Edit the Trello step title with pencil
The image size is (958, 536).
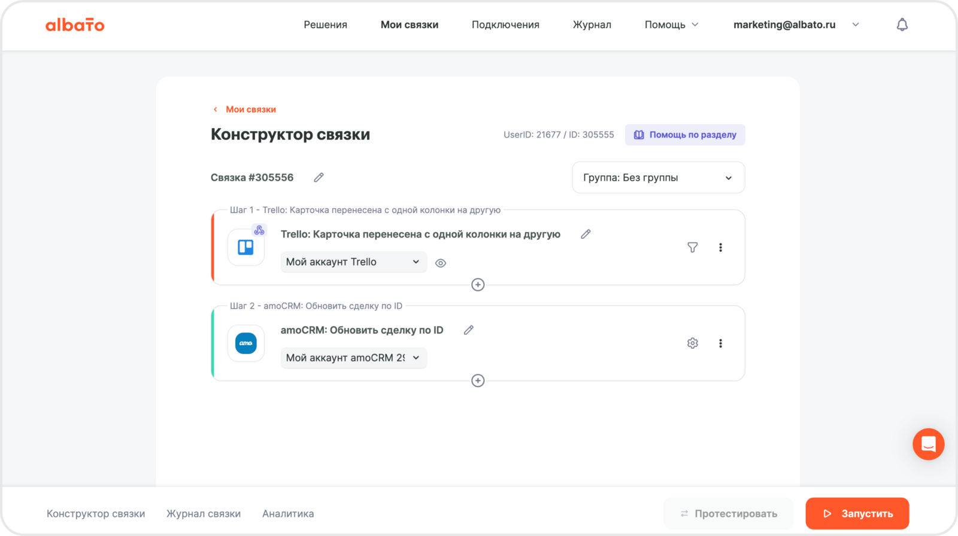[586, 234]
